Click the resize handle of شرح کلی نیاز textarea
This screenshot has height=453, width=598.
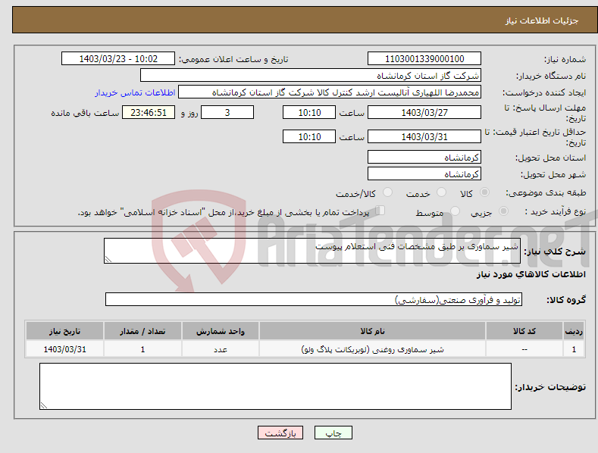(x=108, y=259)
